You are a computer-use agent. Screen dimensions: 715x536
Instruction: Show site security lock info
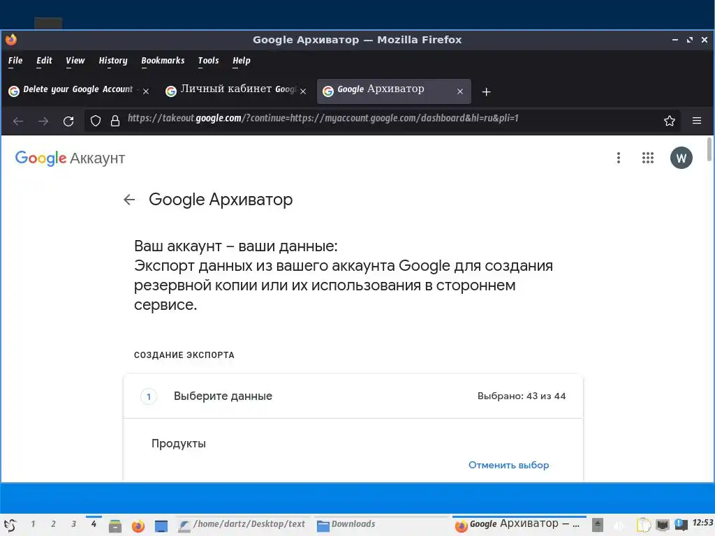click(115, 121)
